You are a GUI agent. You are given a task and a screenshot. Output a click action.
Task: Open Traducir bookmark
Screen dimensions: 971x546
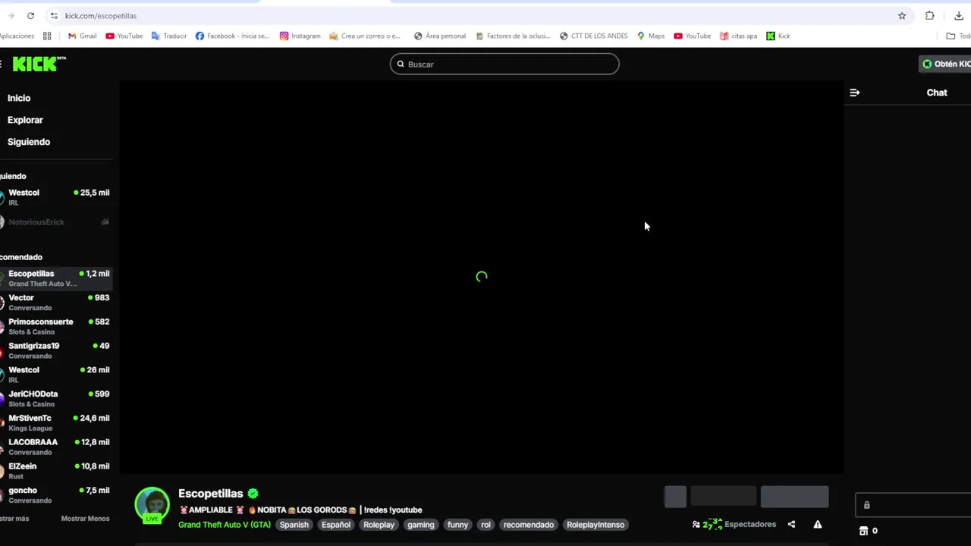169,36
